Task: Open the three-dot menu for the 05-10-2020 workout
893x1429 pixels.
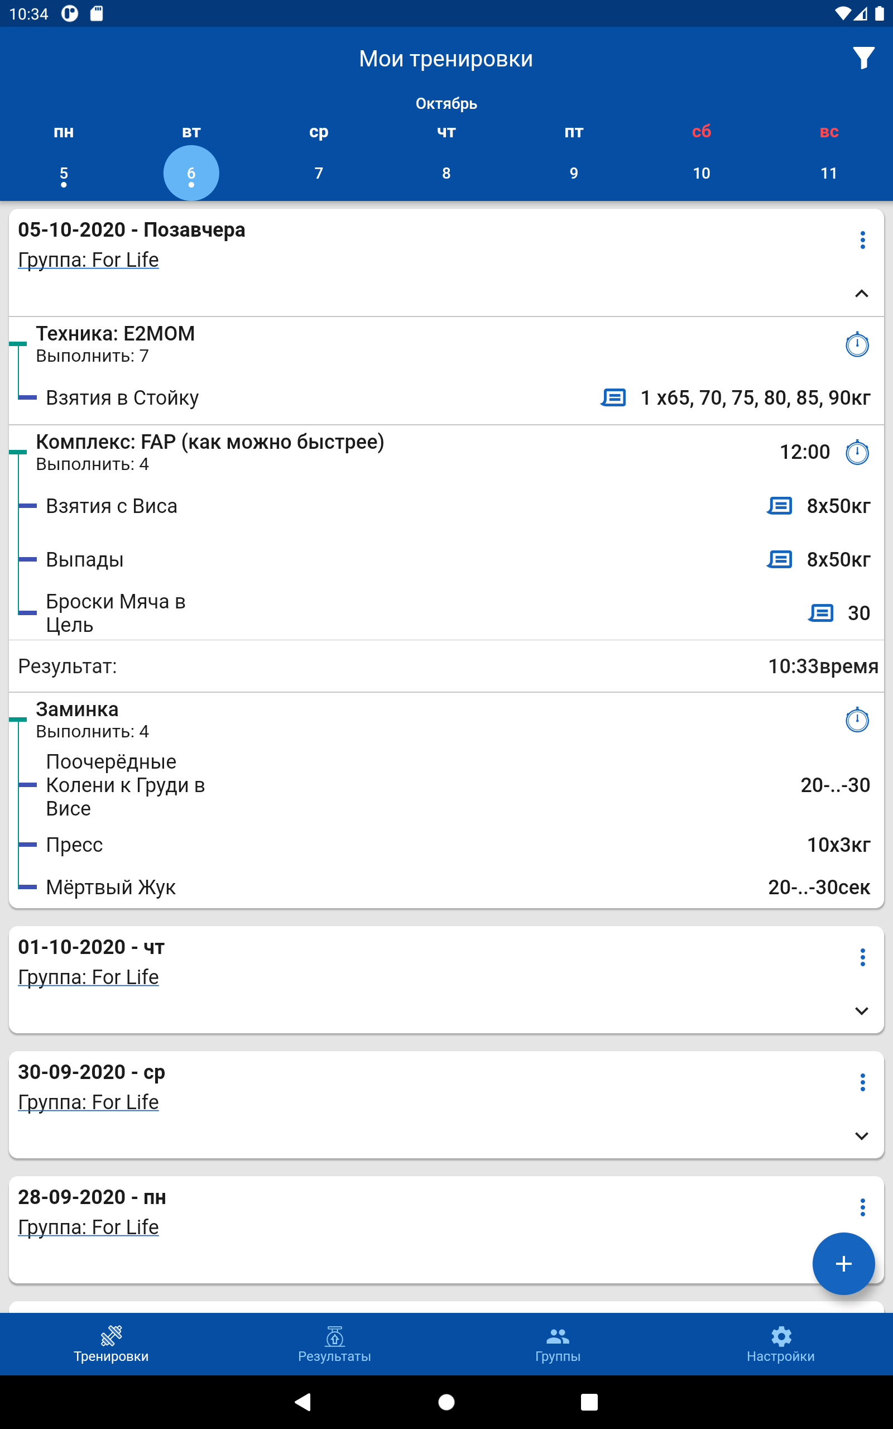Action: [x=862, y=239]
